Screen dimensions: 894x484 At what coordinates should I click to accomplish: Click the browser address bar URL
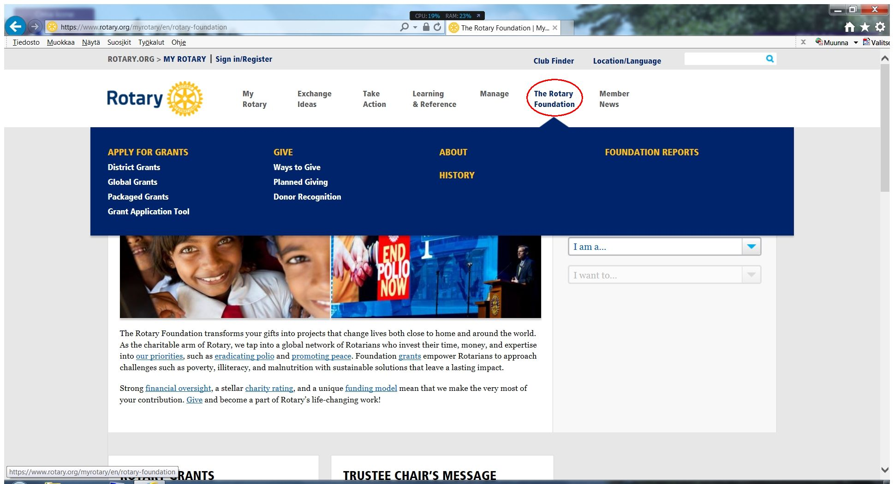[x=144, y=27]
